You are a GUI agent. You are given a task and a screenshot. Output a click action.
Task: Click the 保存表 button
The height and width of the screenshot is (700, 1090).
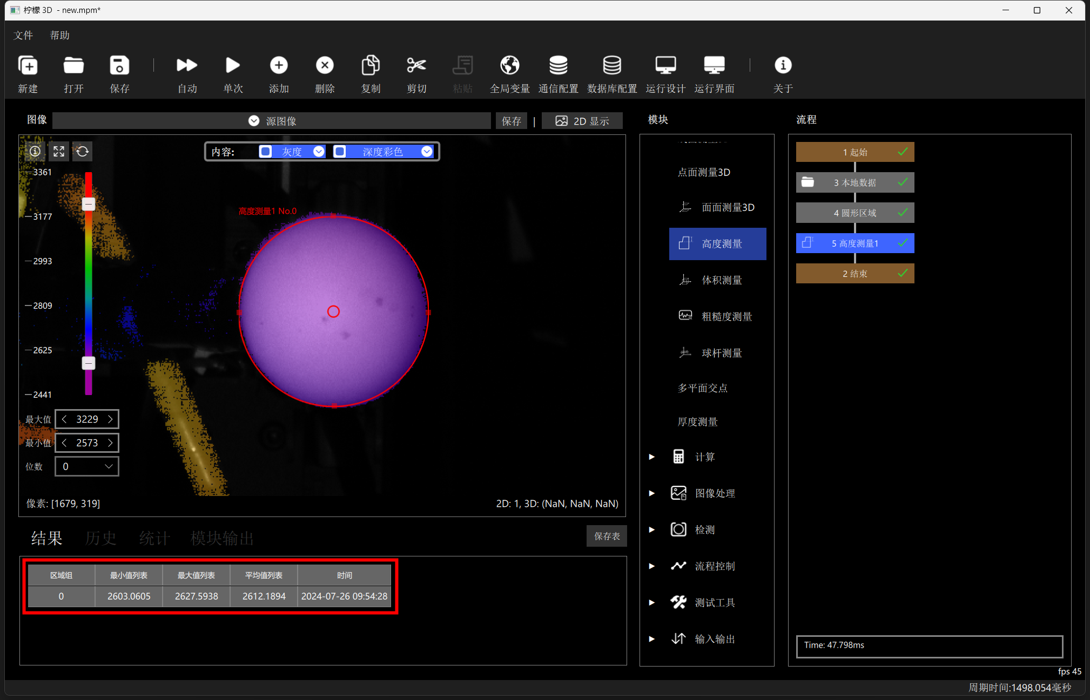607,536
